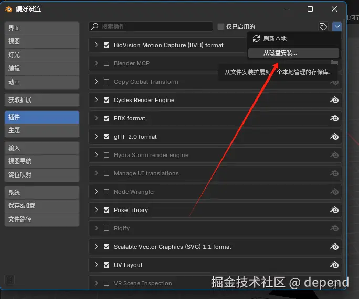Screen dimensions: 359x299
Task: Maximize the preferences window
Action: click(x=310, y=9)
